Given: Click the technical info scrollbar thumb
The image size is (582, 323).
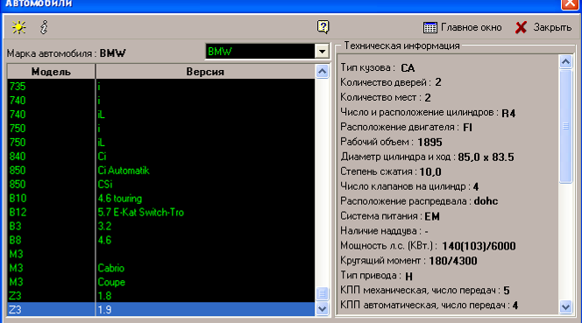Looking at the screenshot, I should pyautogui.click(x=565, y=126).
